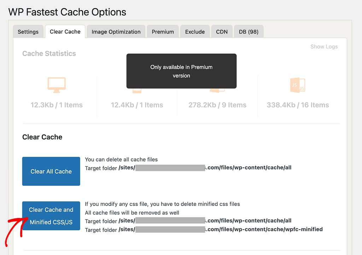
Task: Click the 12.4Kb / 1 Items statistic
Action: tap(137, 105)
